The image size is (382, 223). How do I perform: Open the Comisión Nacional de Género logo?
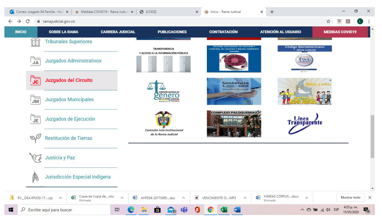point(163,91)
